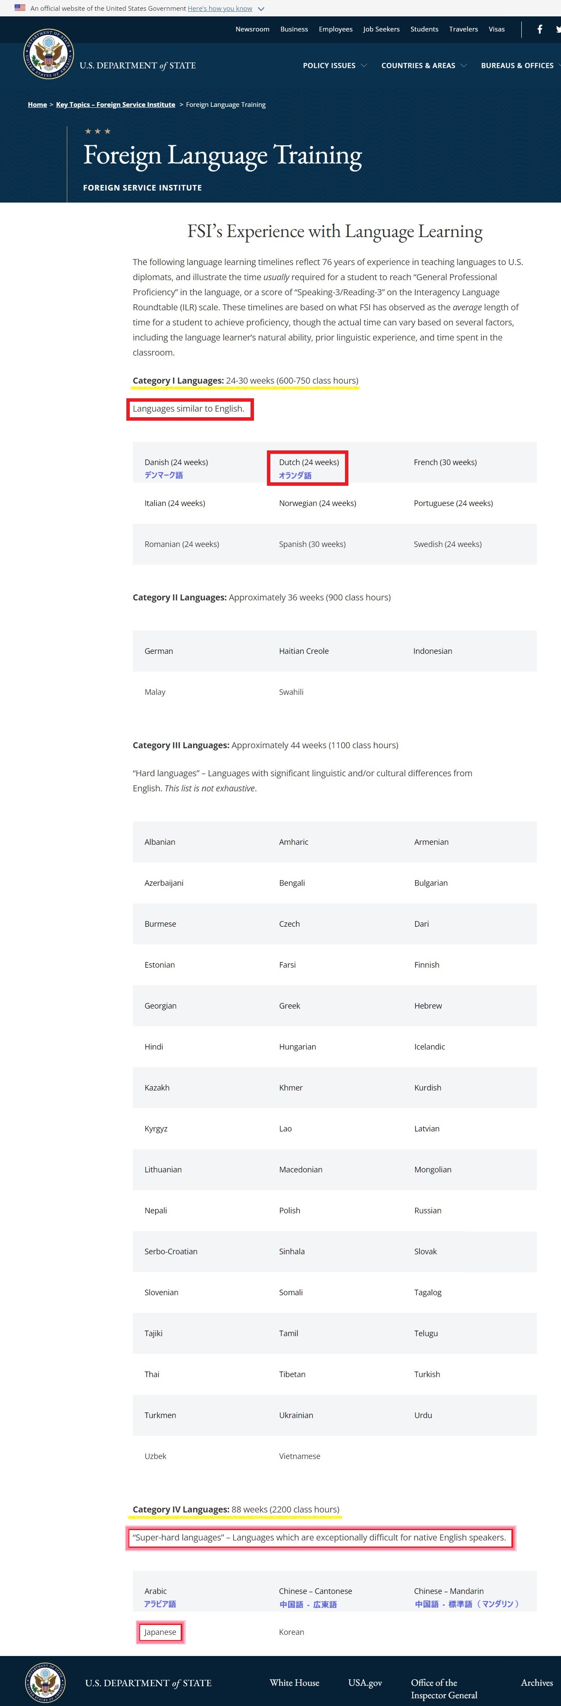Click the U.S. Department of State header title
Image resolution: width=561 pixels, height=1706 pixels.
(138, 66)
